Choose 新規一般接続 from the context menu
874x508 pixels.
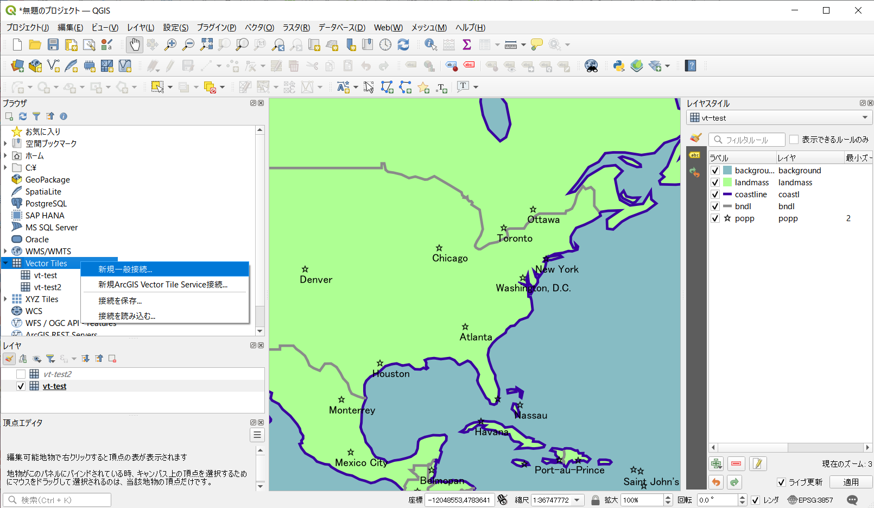[x=124, y=268]
